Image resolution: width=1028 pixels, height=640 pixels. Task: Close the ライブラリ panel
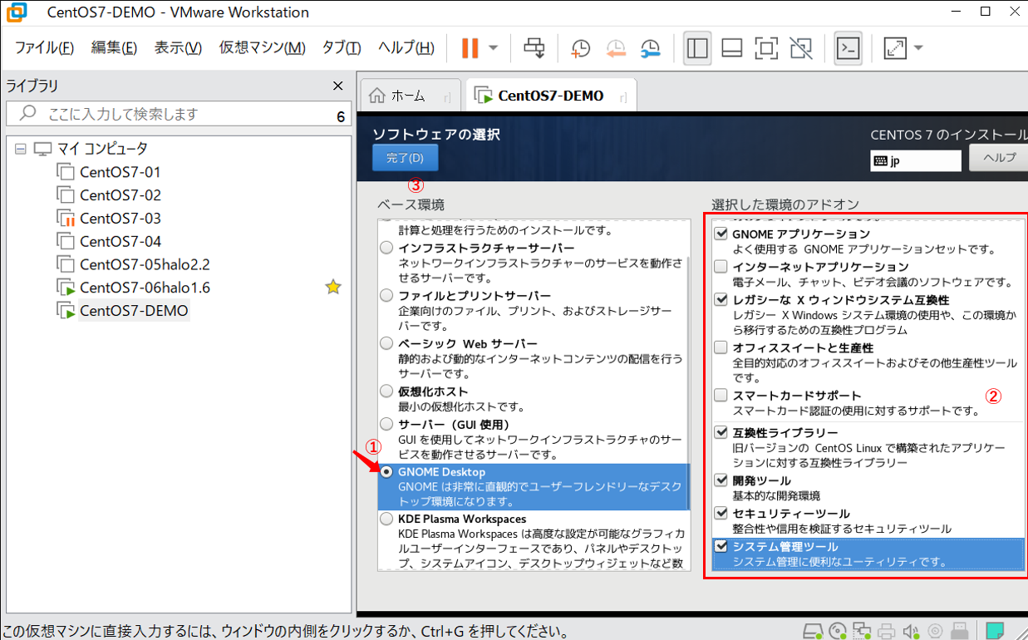[337, 86]
